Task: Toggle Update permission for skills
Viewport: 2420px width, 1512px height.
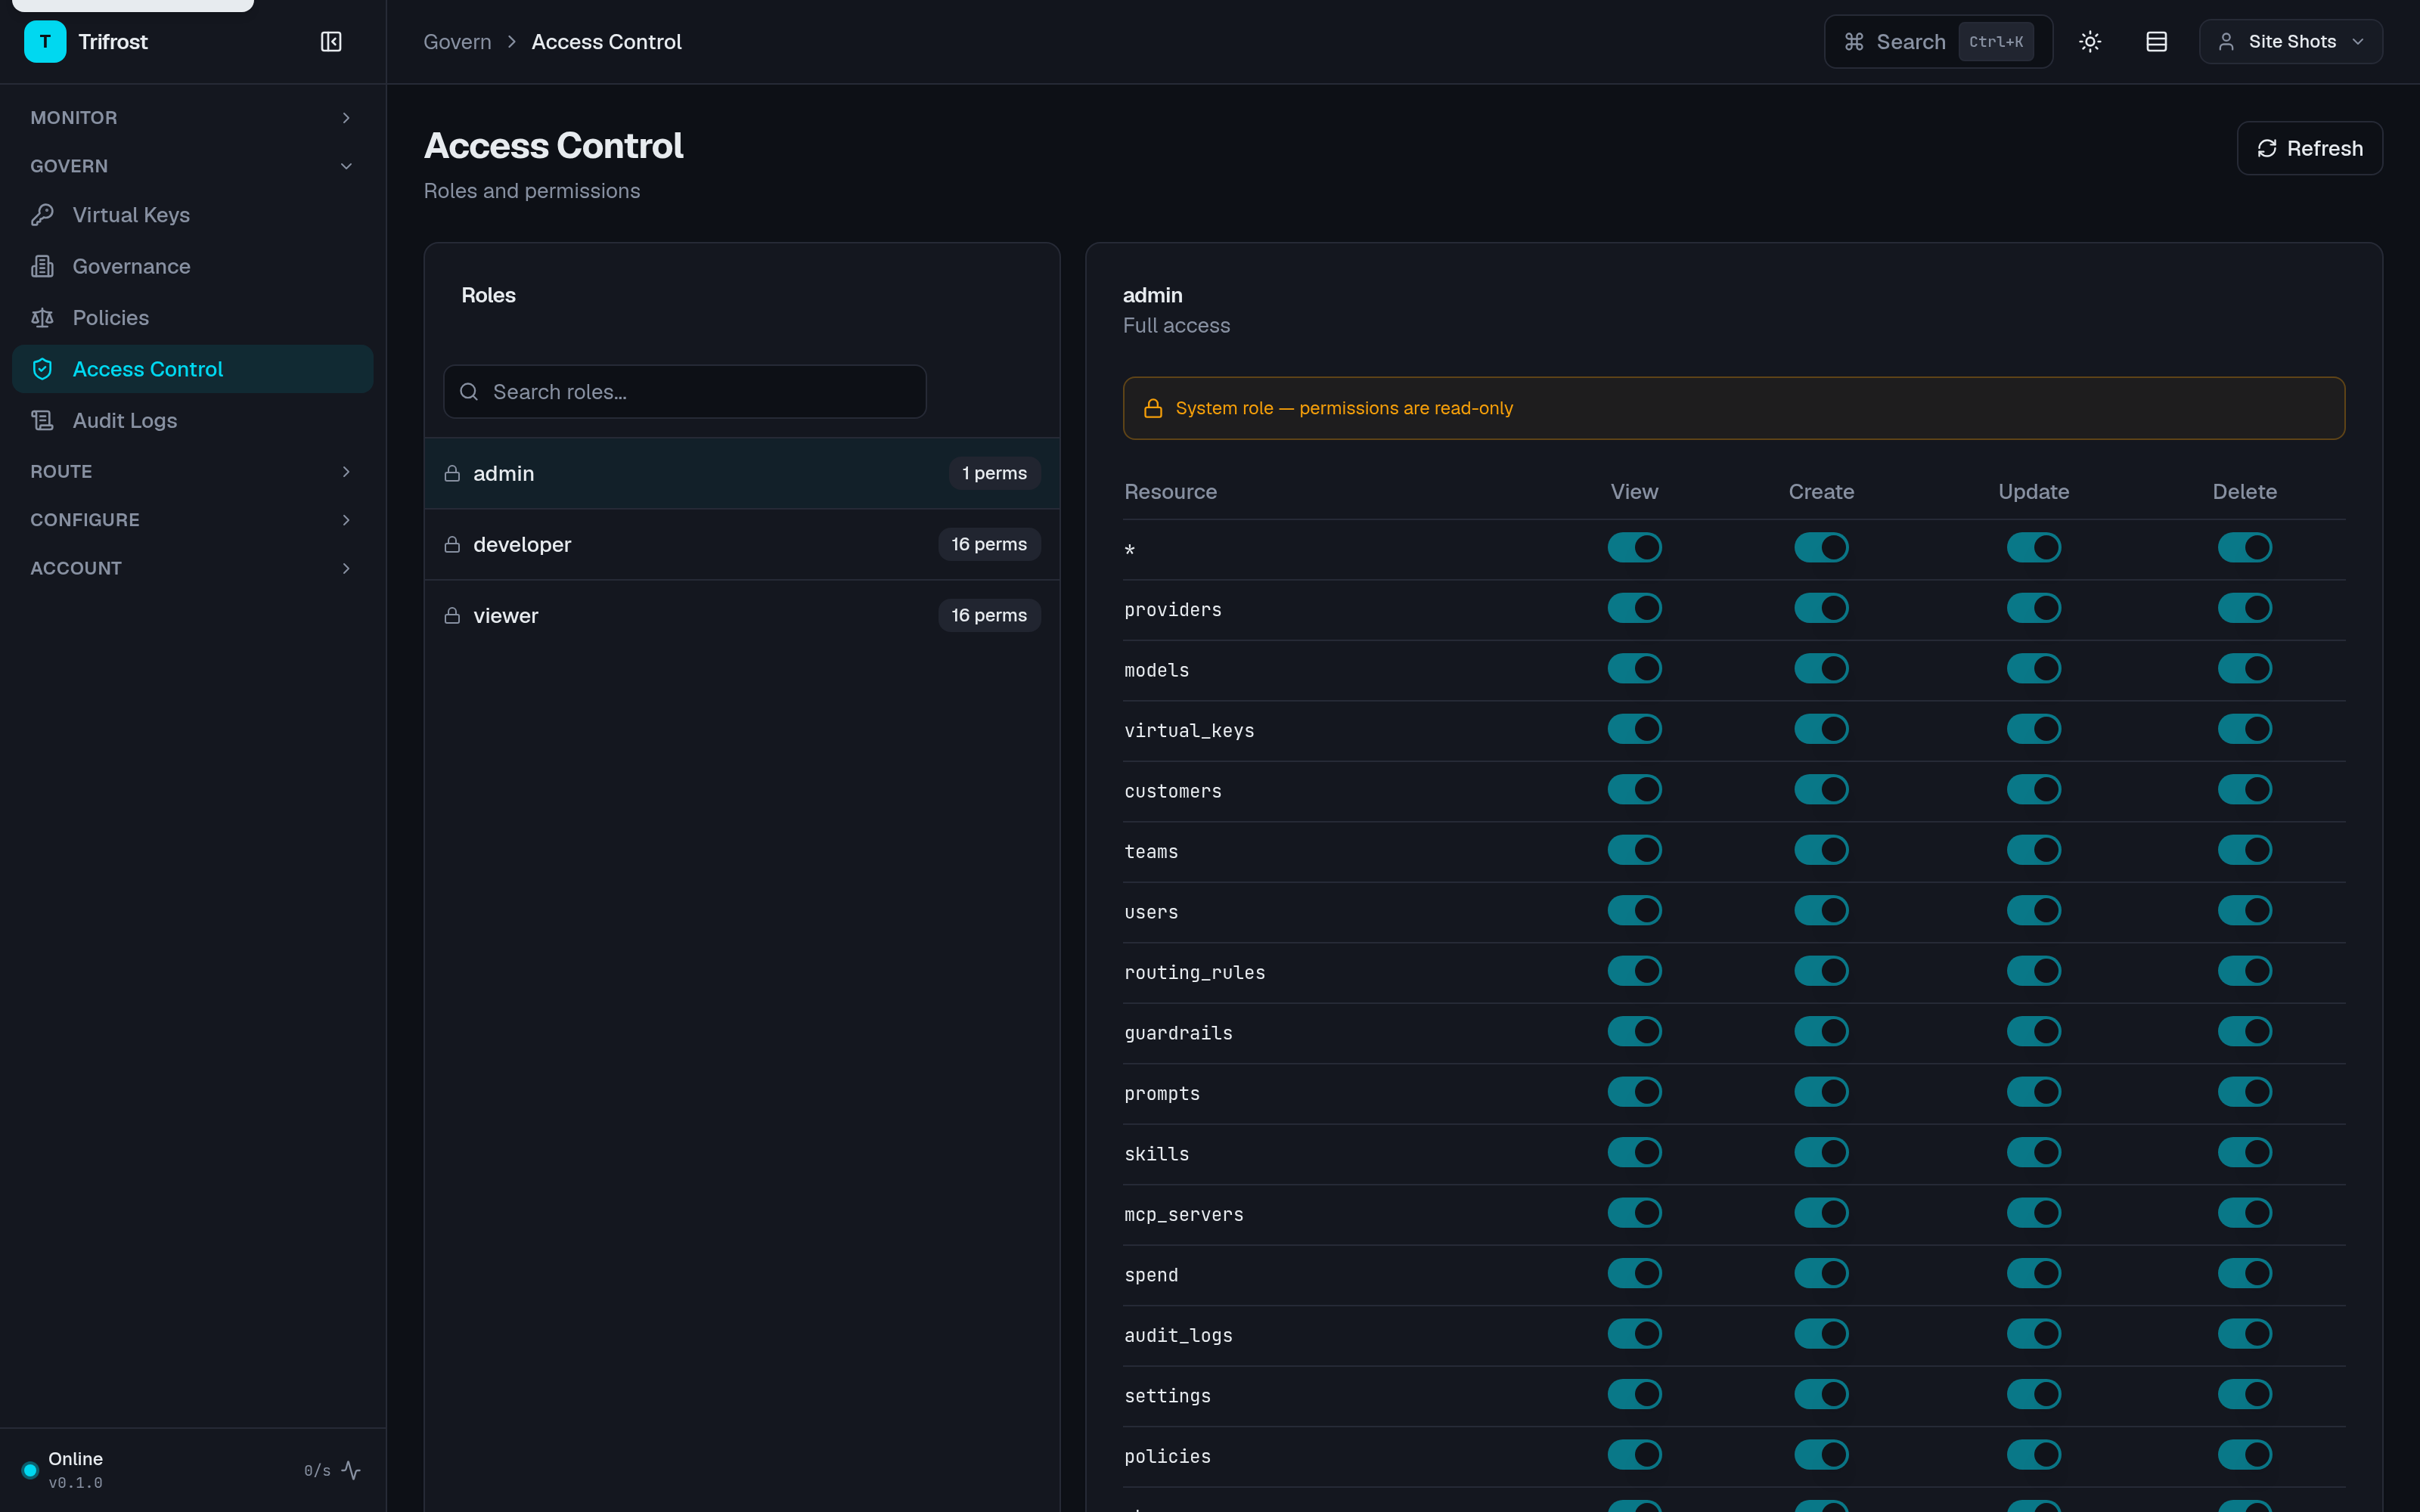Action: point(2033,1152)
